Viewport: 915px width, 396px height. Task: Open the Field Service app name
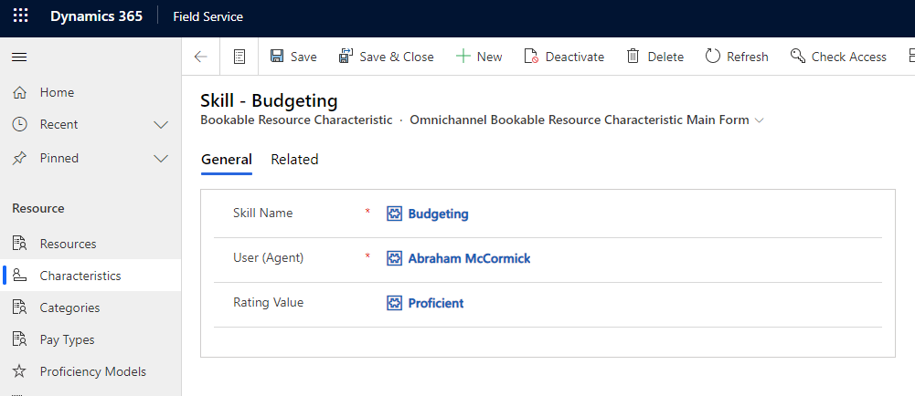coord(208,17)
